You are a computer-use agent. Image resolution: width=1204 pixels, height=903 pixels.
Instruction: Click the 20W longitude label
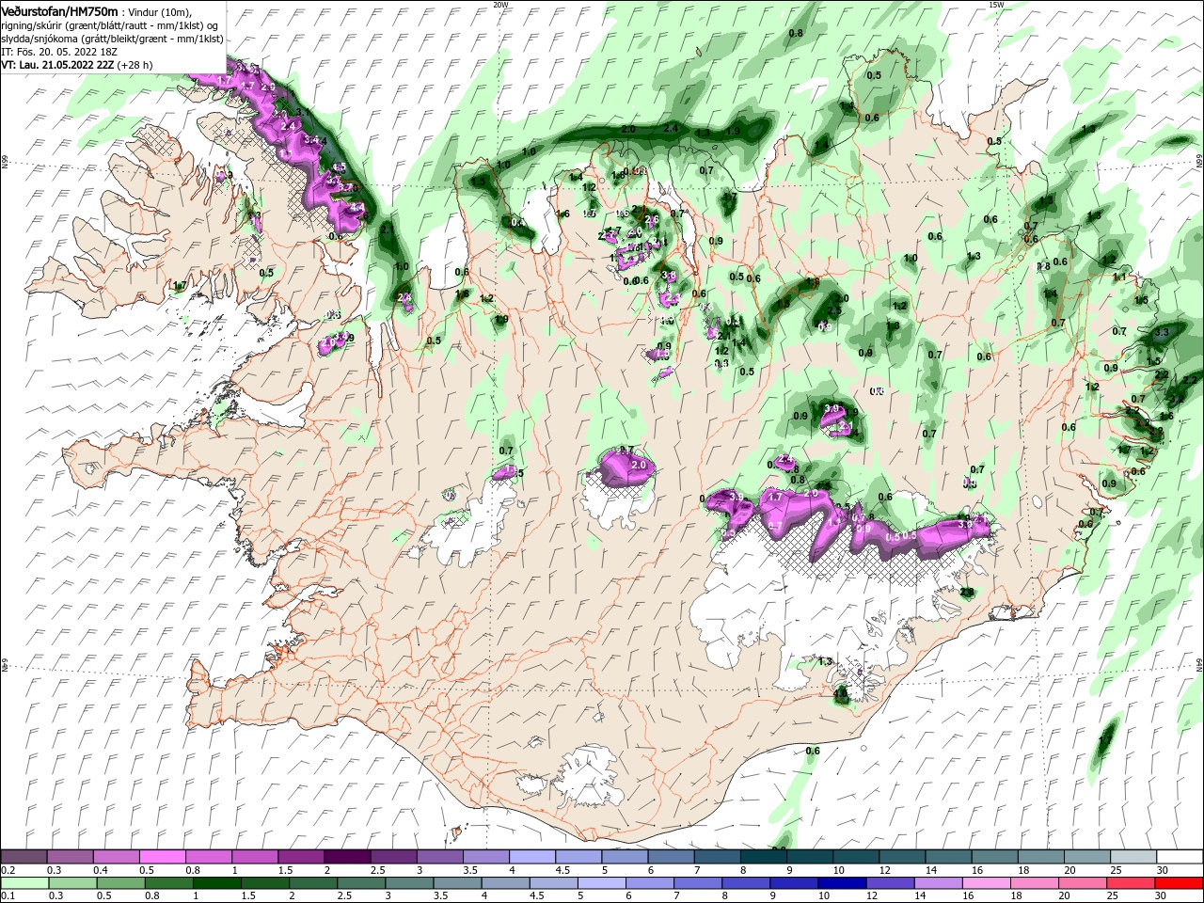(500, 5)
